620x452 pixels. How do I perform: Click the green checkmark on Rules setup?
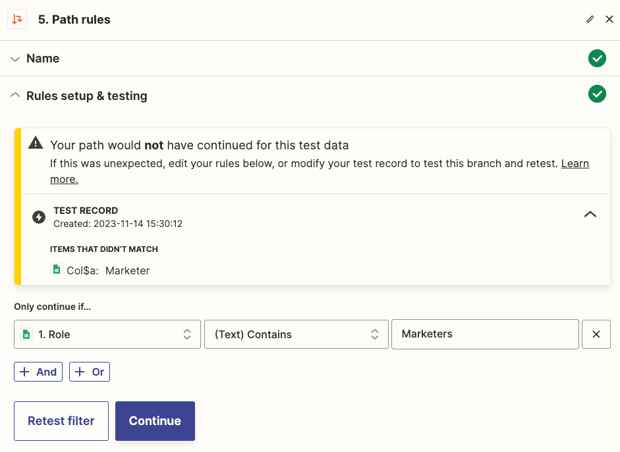(x=597, y=94)
